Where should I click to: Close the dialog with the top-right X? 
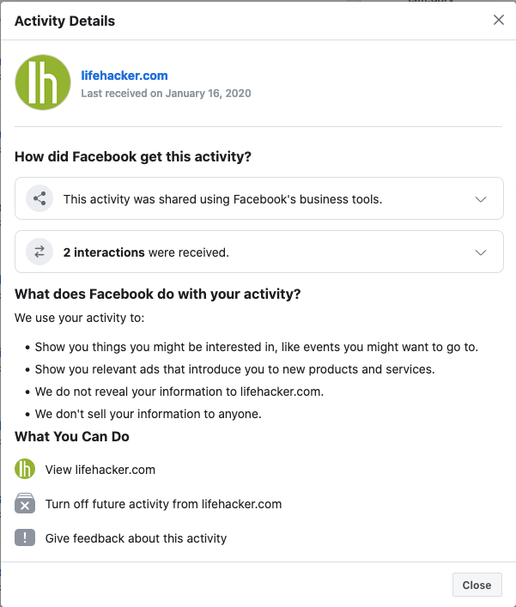[499, 20]
